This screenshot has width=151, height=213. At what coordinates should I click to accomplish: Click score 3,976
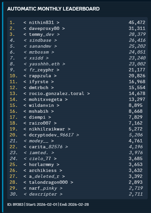click(x=136, y=153)
